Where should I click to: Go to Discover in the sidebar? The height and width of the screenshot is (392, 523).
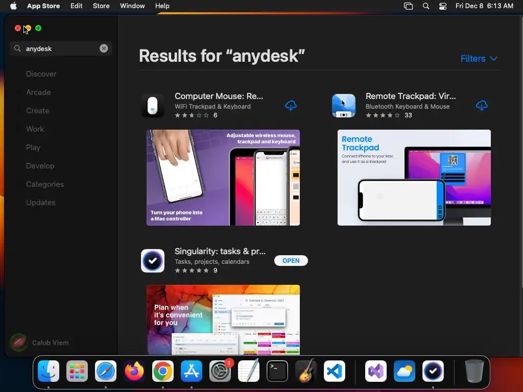click(x=41, y=74)
